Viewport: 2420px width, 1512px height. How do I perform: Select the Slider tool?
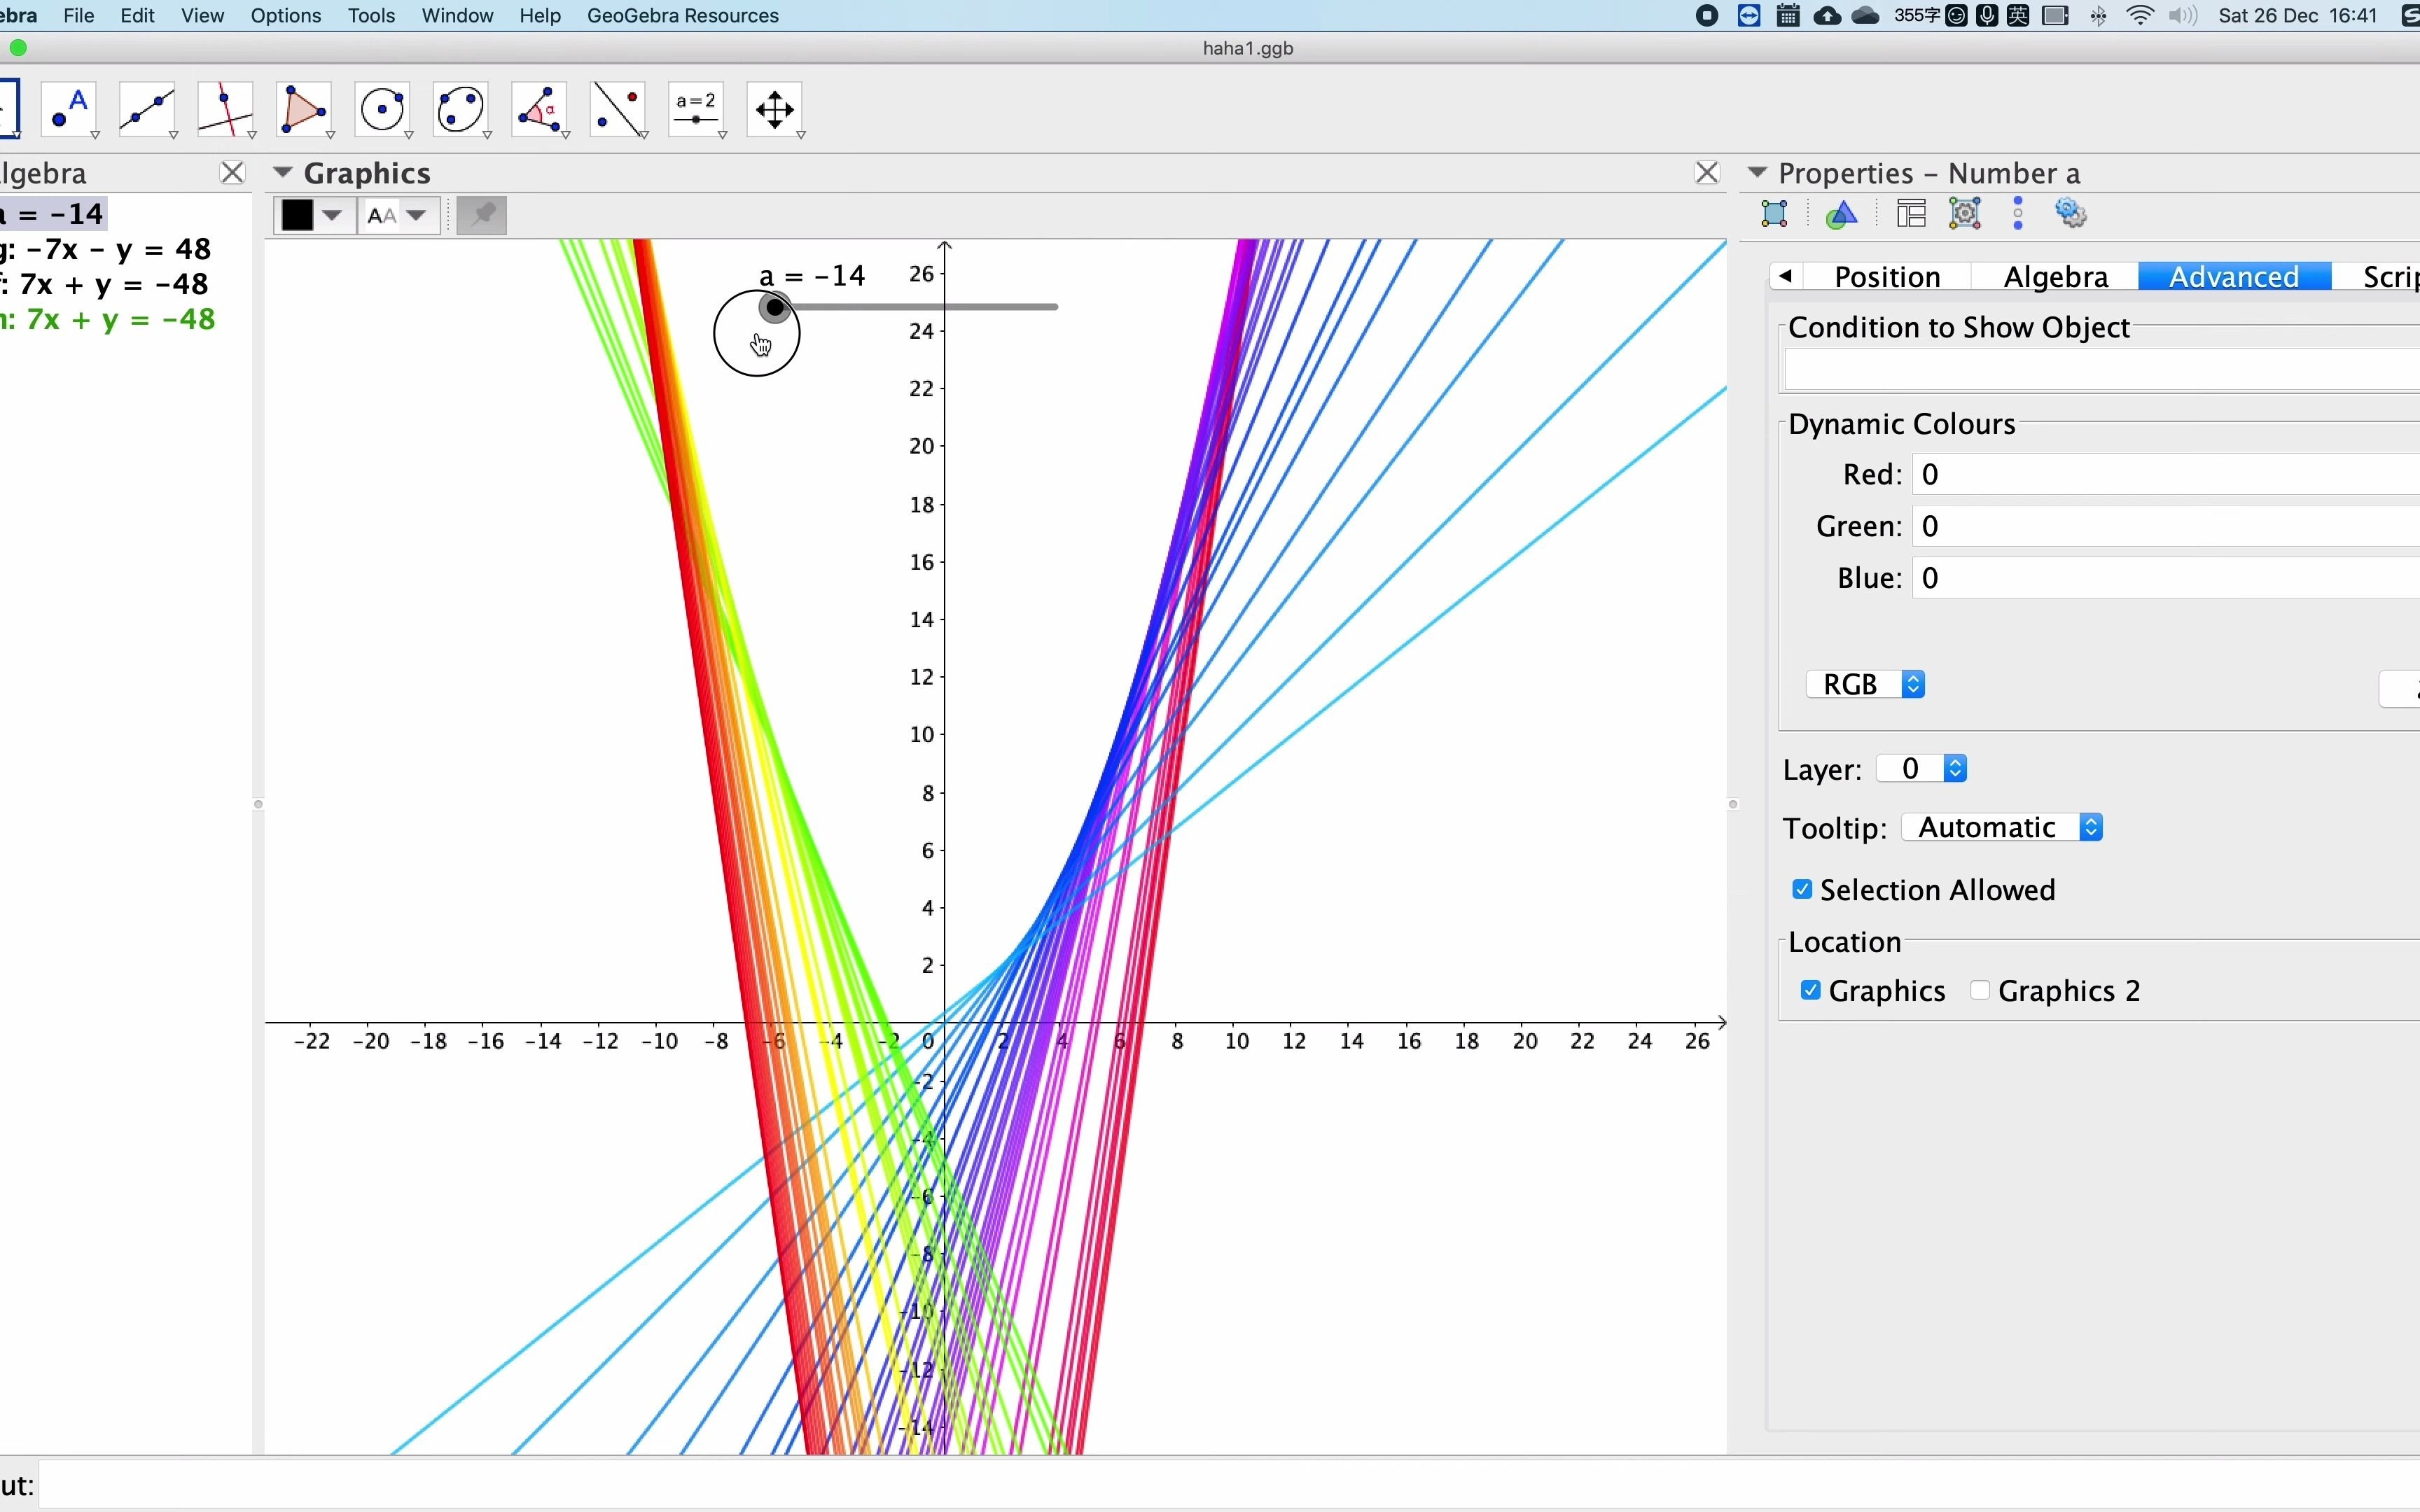(697, 109)
